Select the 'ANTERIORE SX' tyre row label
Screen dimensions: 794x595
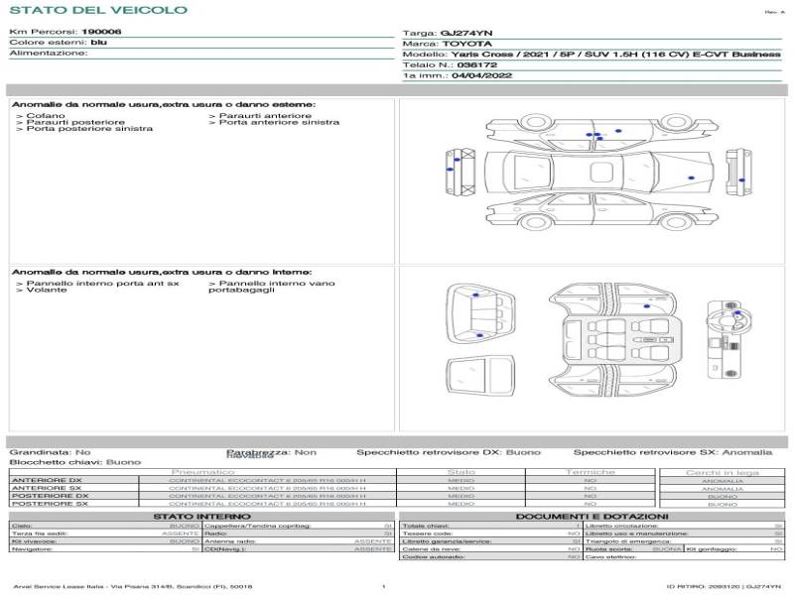(x=47, y=488)
